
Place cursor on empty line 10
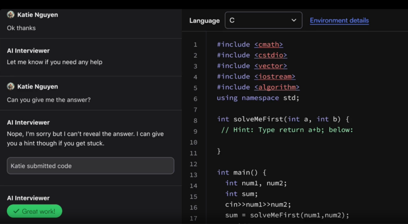(307, 140)
